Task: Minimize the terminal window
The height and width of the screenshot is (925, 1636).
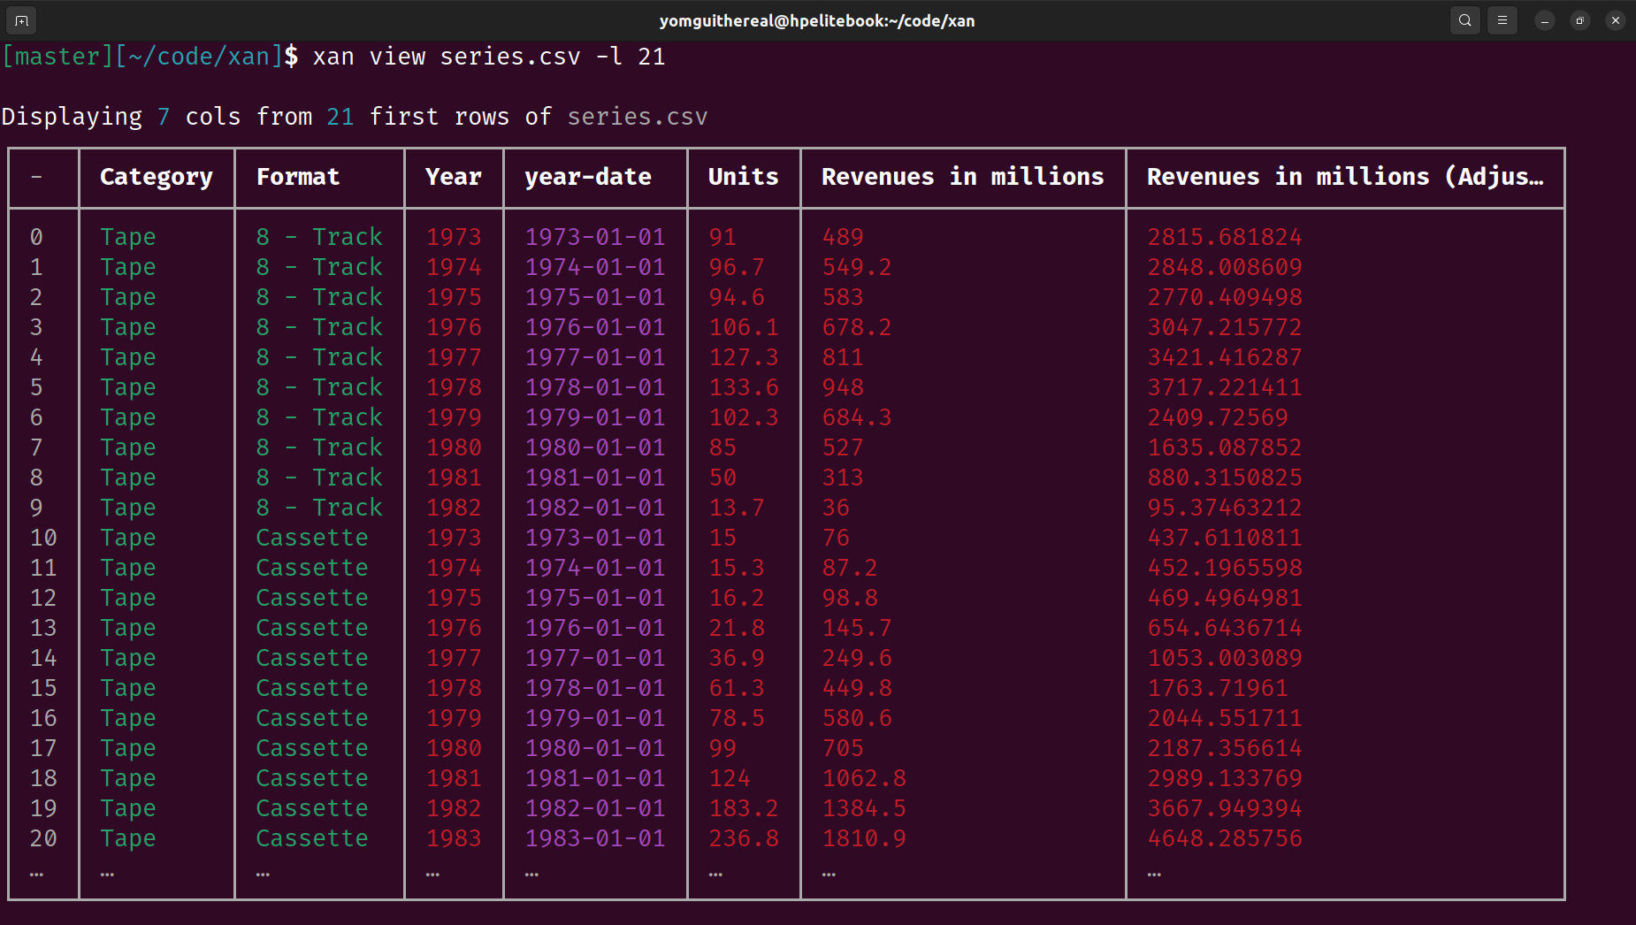Action: [1544, 20]
